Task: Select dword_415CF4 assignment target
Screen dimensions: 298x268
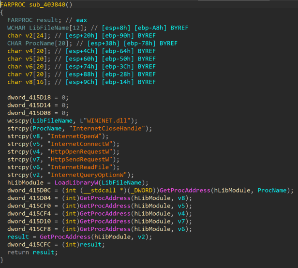Action: tap(29, 214)
